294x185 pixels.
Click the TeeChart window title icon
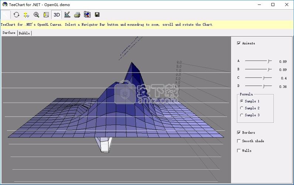(x=5, y=4)
